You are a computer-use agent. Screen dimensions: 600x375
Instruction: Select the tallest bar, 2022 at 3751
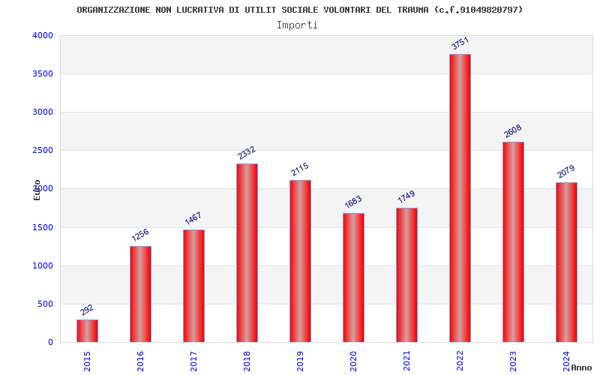tap(460, 198)
